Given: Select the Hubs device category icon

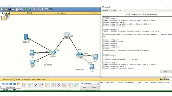Looking at the screenshot, I should pos(11,84).
